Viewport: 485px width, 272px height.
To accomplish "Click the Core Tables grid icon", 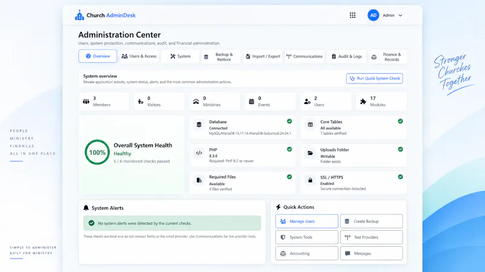I will click(310, 125).
